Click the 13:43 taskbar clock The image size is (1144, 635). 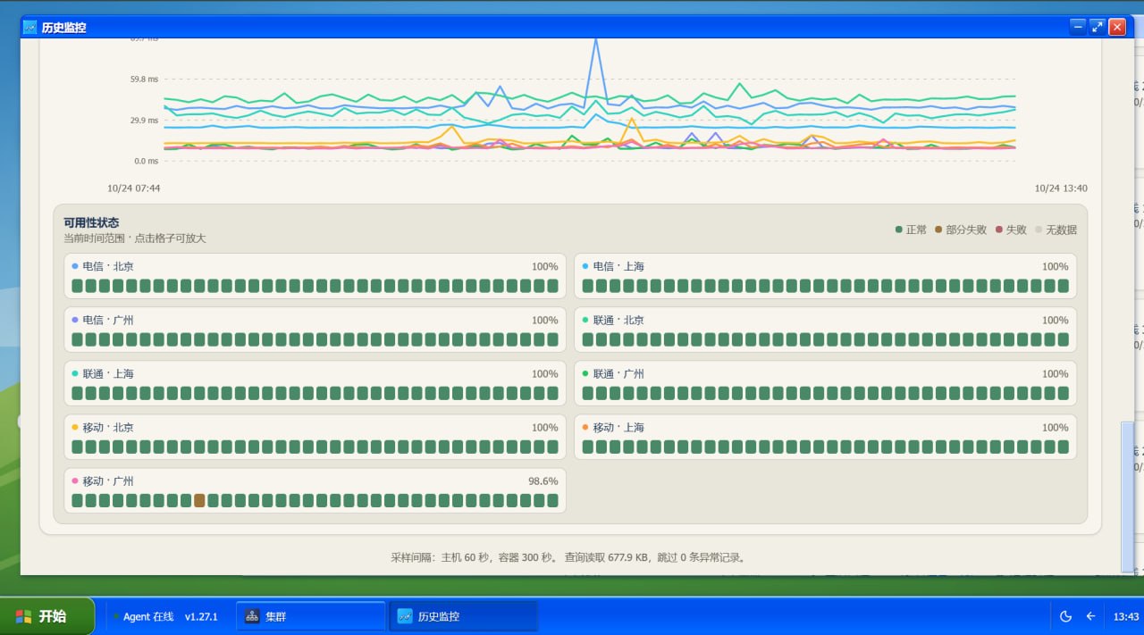click(1126, 616)
